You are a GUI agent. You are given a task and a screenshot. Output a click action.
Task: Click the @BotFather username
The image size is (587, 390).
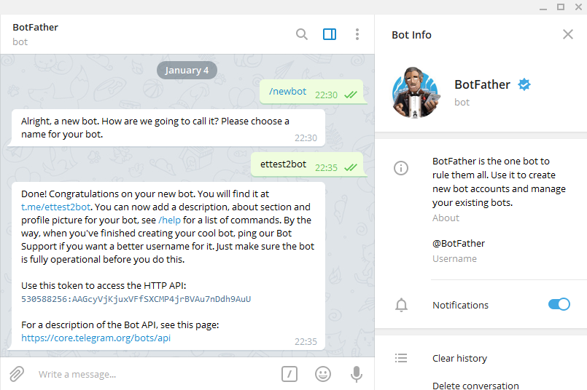tap(459, 244)
